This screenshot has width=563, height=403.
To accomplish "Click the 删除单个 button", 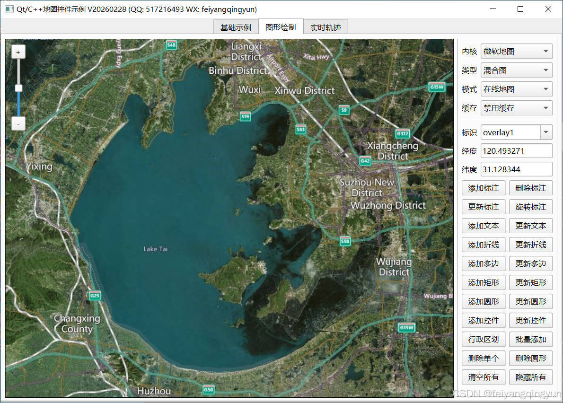I will 484,358.
